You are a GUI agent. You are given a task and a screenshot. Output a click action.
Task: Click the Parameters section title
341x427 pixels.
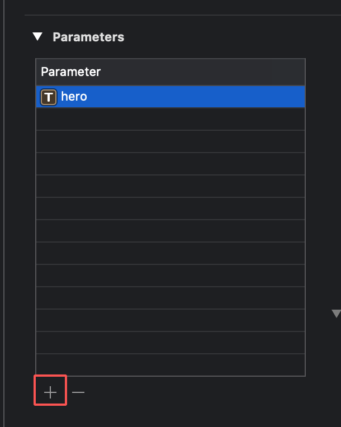[88, 37]
